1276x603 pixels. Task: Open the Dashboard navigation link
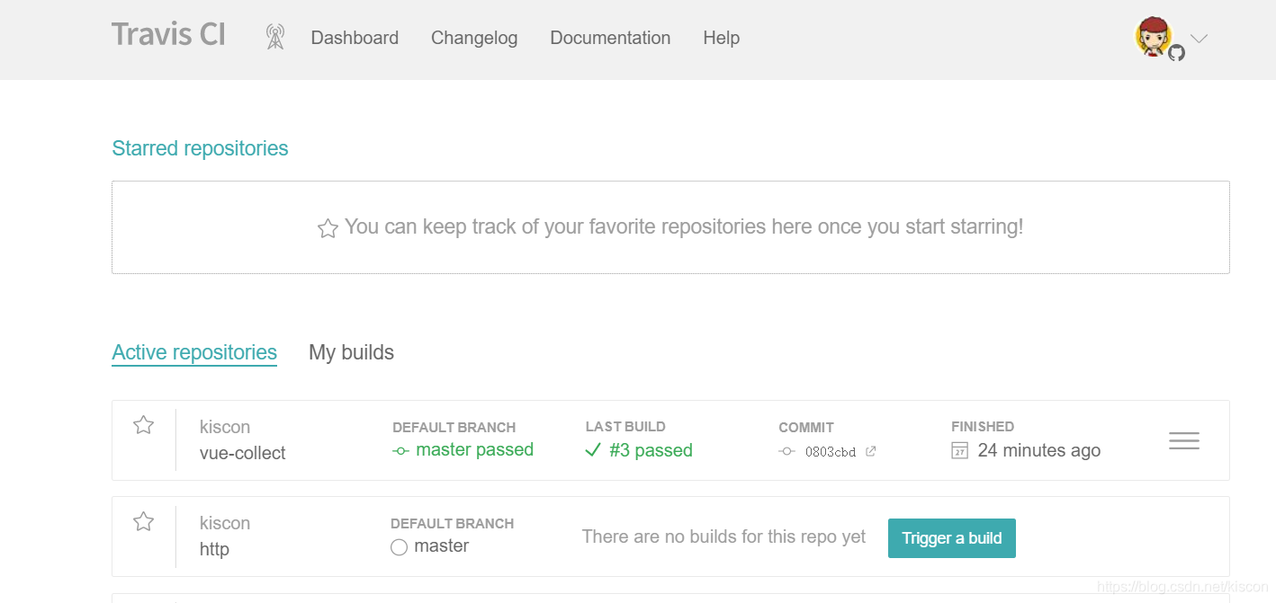[355, 38]
